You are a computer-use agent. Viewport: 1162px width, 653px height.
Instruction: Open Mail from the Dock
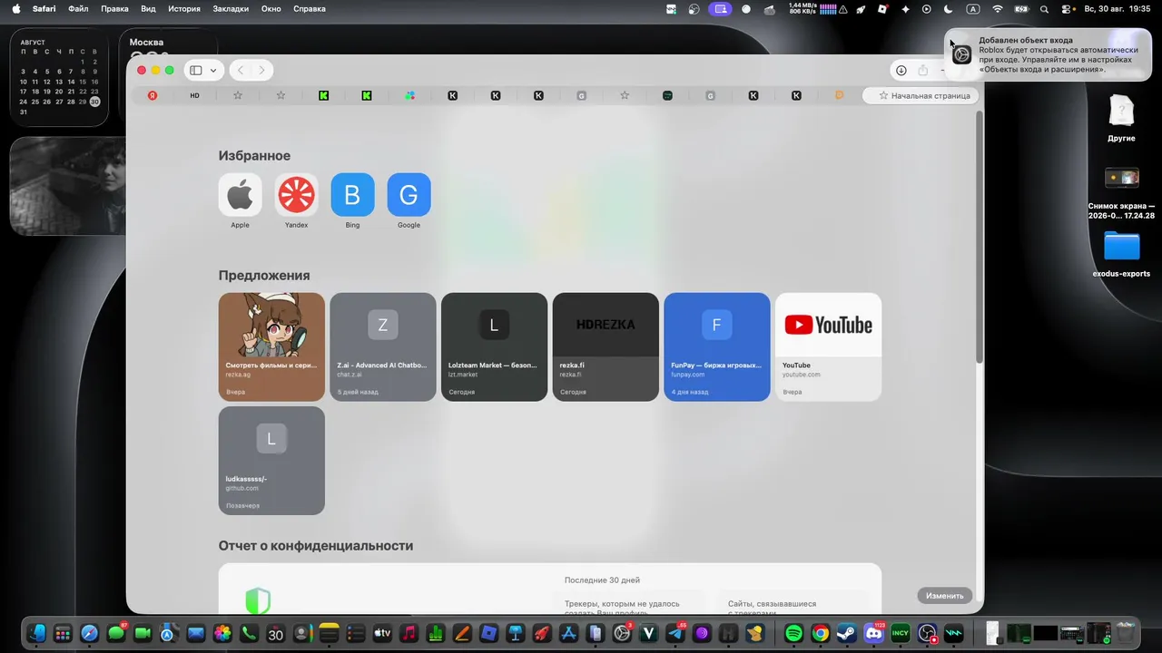[x=196, y=633]
